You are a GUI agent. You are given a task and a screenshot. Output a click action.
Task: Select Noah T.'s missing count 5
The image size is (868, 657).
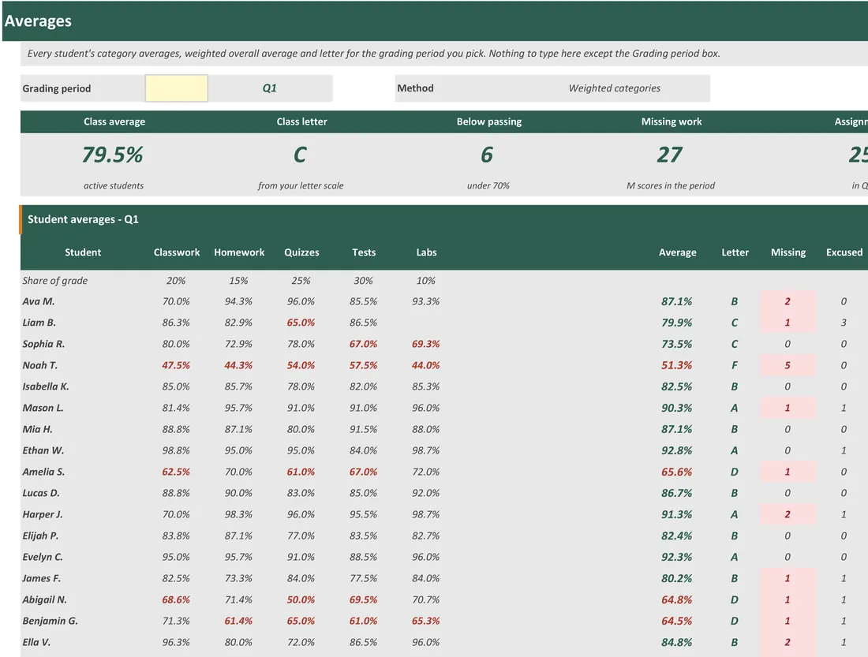click(x=788, y=365)
